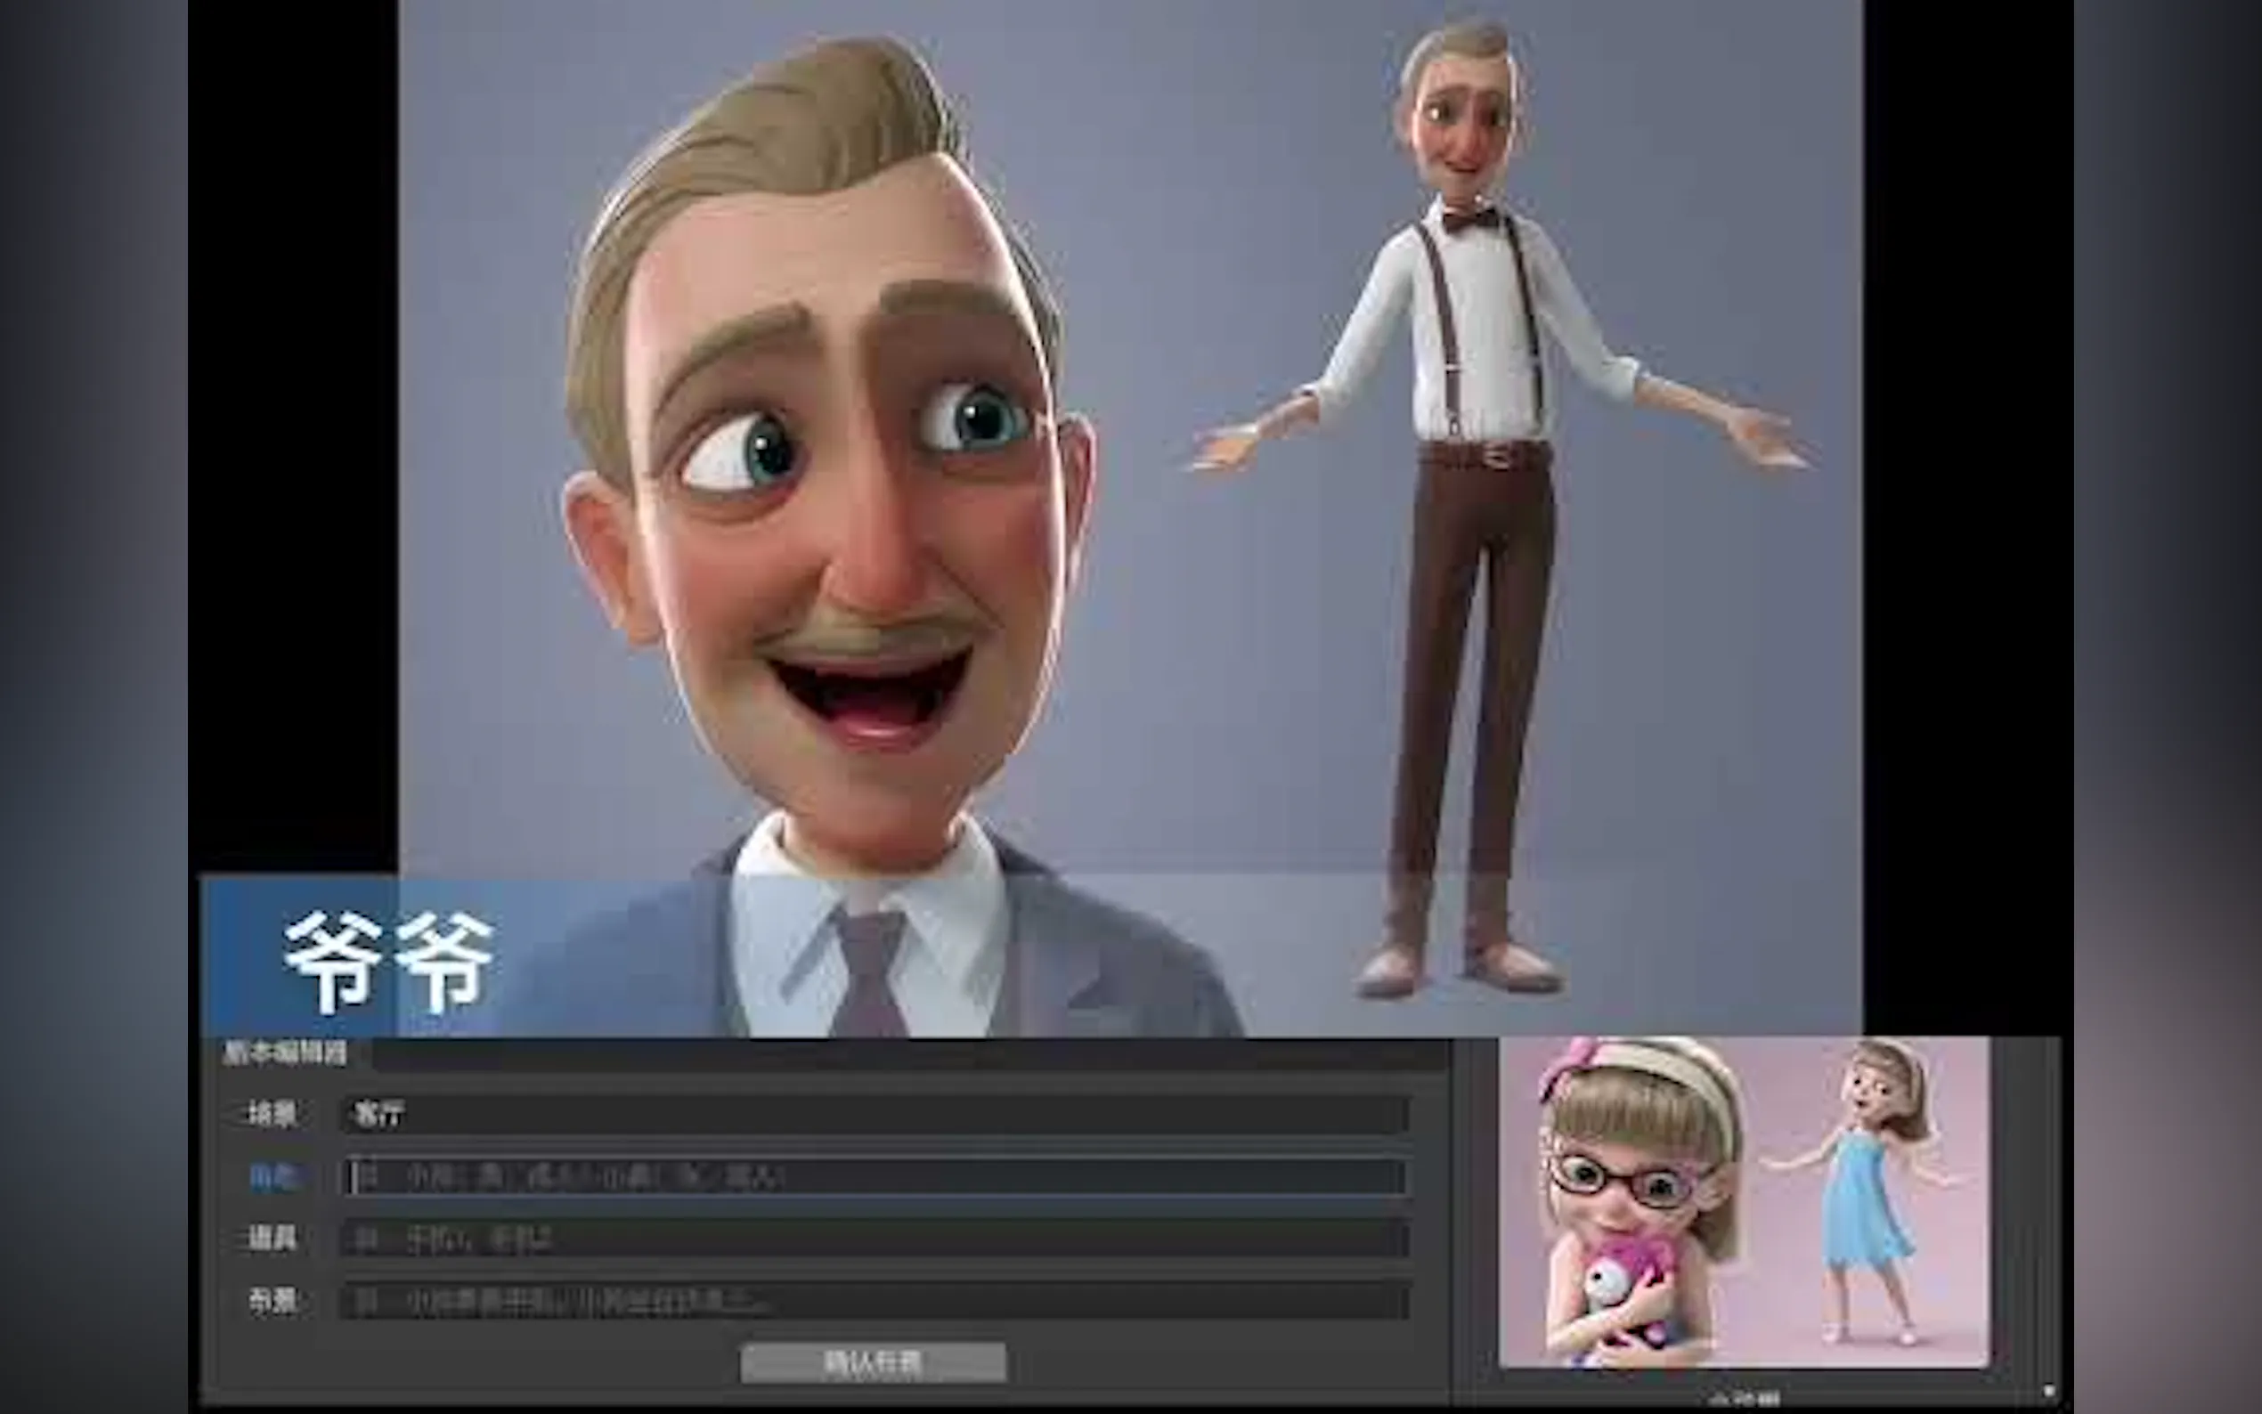This screenshot has height=1414, width=2262.
Task: Click the highlighted blue 角色 label
Action: tap(273, 1176)
